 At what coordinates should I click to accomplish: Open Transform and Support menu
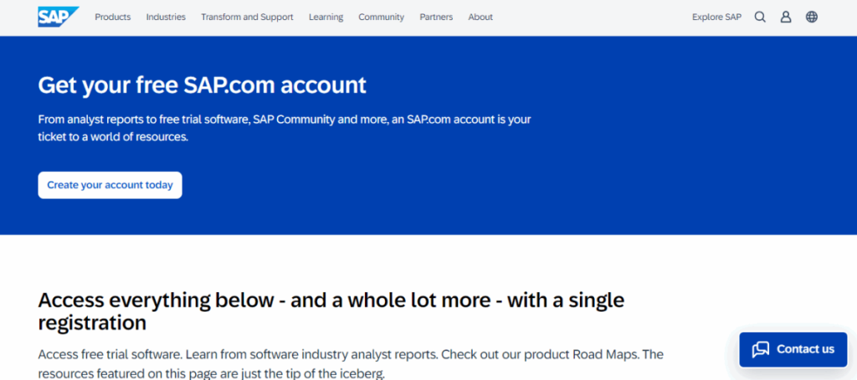(247, 17)
